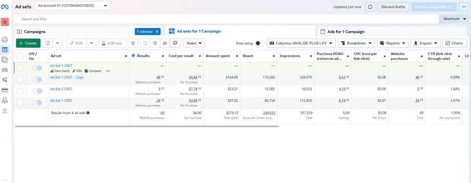
Task: Open the billing card icon in sidebar
Action: pos(5,90)
